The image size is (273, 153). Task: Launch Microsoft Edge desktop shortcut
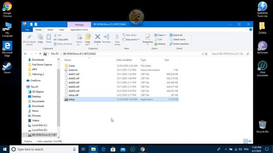point(7,49)
